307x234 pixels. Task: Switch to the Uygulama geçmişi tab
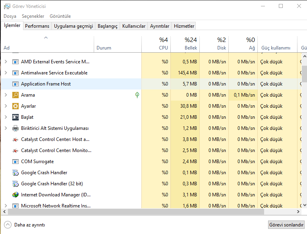tap(73, 26)
